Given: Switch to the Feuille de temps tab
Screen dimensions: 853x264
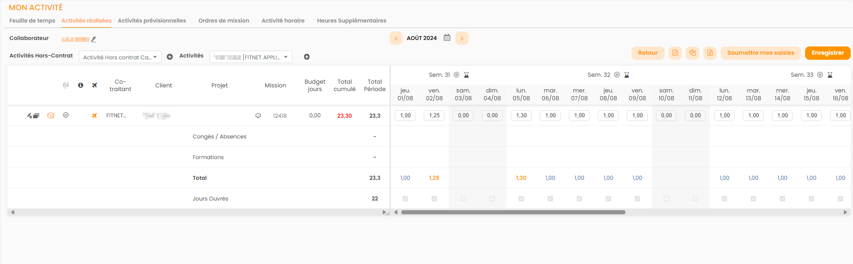Looking at the screenshot, I should click(x=32, y=21).
